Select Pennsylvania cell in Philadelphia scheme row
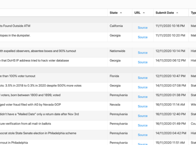The image size is (196, 145). tap(118, 133)
